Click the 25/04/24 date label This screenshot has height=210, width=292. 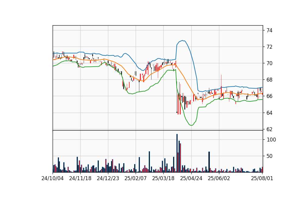(191, 178)
